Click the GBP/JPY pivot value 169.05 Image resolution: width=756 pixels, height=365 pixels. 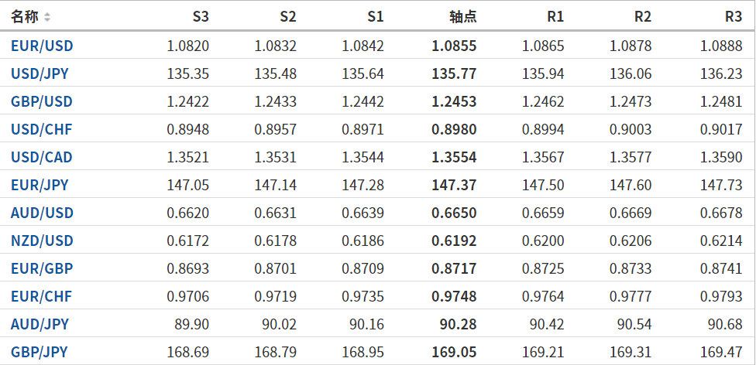(454, 352)
